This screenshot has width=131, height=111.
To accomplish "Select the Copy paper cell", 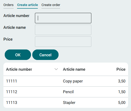I will click(x=73, y=81).
